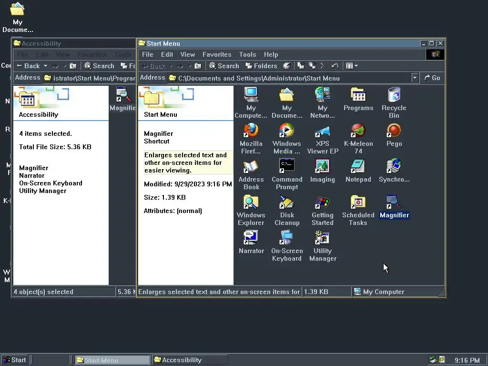
Task: Select the My Documents icon in Start Menu folder
Action: tap(286, 102)
